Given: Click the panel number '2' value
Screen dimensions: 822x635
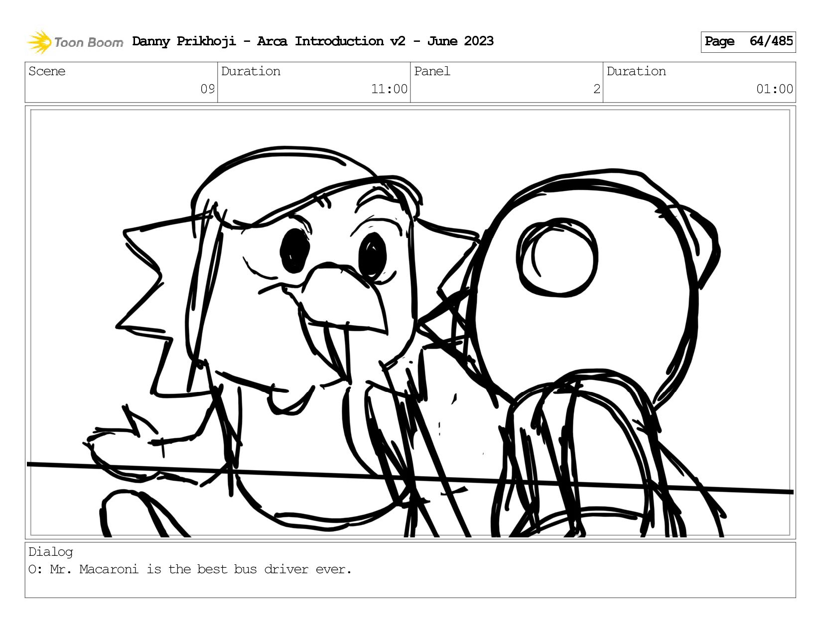Looking at the screenshot, I should coord(596,89).
